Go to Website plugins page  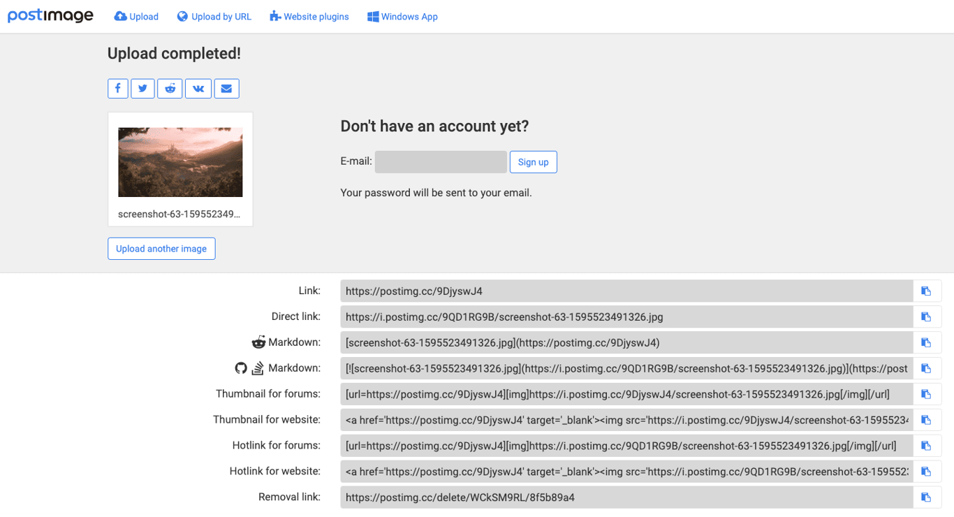pyautogui.click(x=309, y=17)
